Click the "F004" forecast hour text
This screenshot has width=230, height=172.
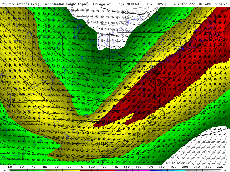[x=171, y=4]
